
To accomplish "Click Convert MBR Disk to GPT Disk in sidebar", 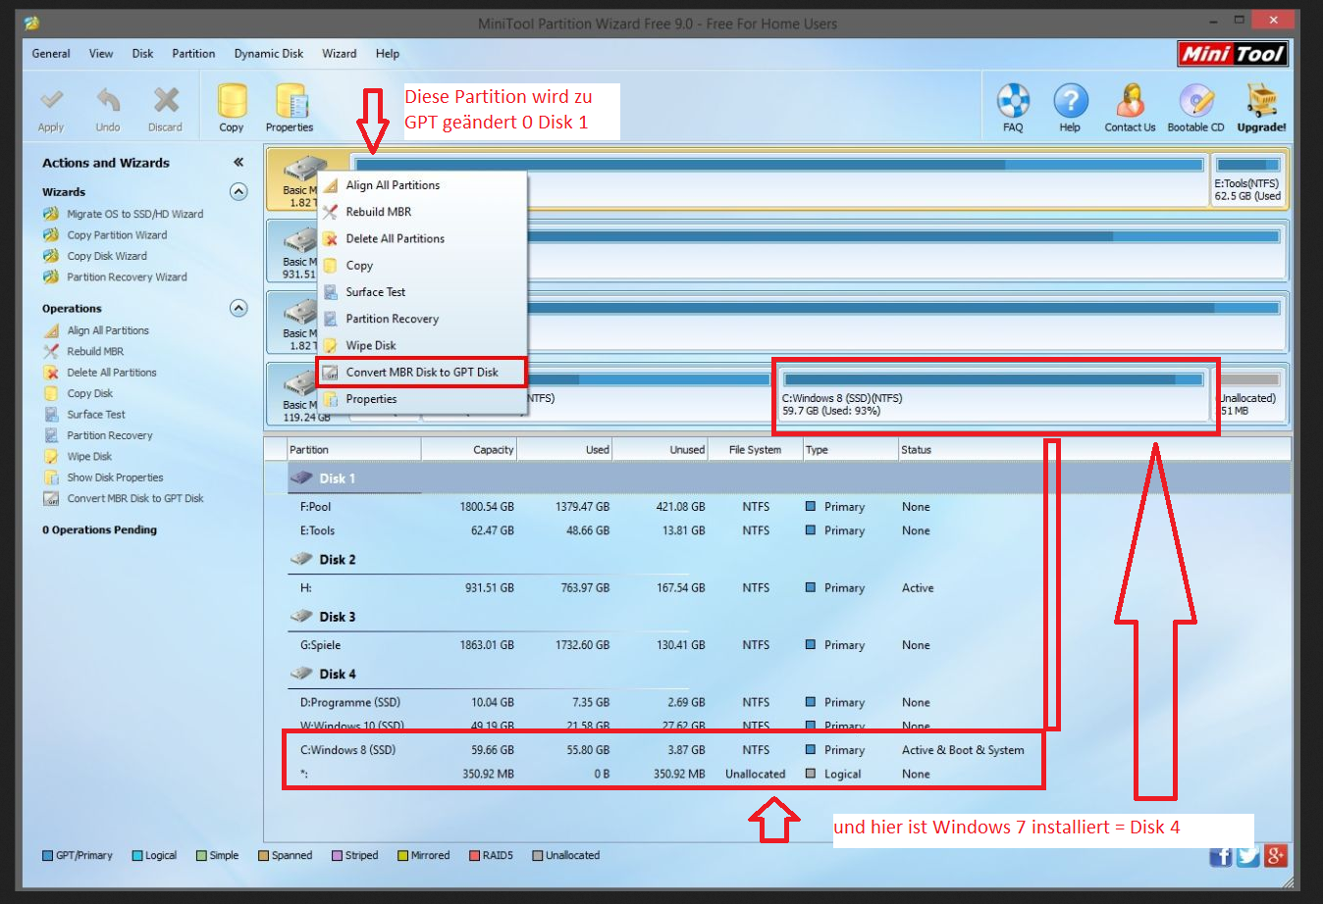I will tap(135, 498).
